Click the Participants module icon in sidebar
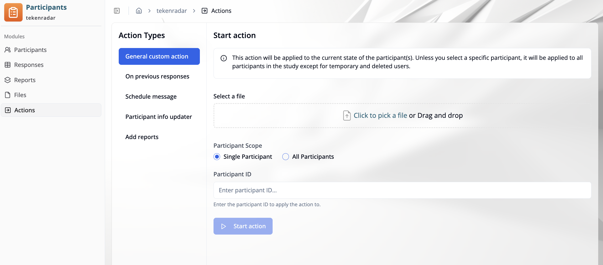 [x=8, y=50]
